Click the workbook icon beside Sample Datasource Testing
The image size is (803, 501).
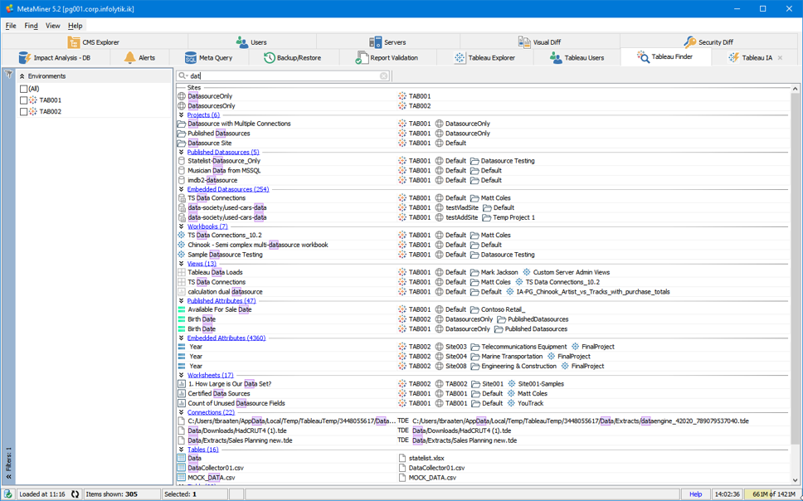tap(182, 254)
